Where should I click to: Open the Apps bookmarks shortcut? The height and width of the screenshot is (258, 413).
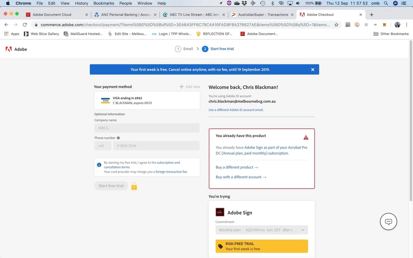pyautogui.click(x=12, y=33)
